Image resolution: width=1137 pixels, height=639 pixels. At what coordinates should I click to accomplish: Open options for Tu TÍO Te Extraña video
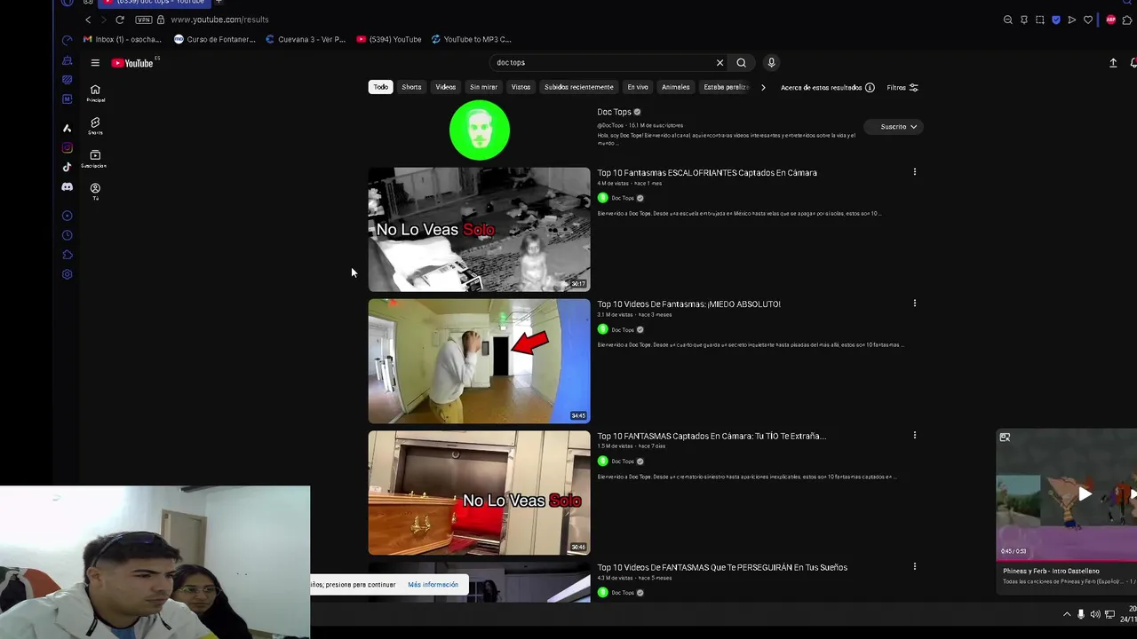point(914,436)
